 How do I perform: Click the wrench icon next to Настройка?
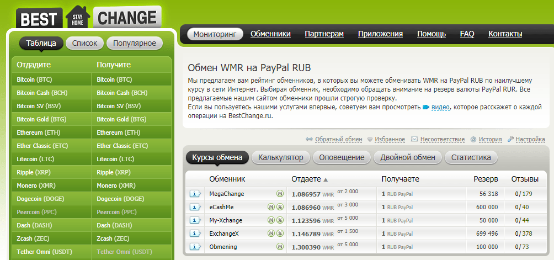510,140
